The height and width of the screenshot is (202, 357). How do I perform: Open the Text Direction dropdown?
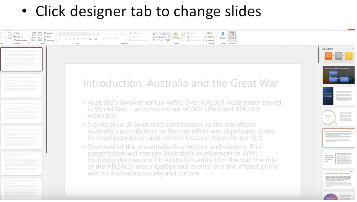point(136,33)
